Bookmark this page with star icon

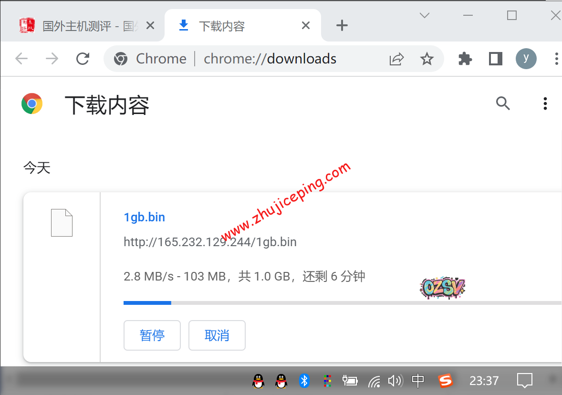[x=427, y=59]
